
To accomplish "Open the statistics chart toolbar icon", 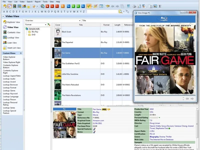I will [x=155, y=6].
